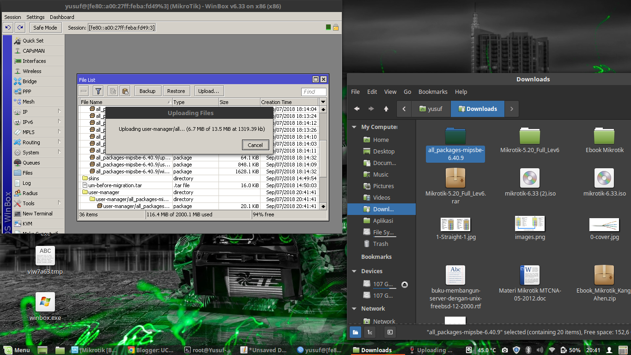
Task: Expand the Routing submenu arrow
Action: click(x=60, y=142)
